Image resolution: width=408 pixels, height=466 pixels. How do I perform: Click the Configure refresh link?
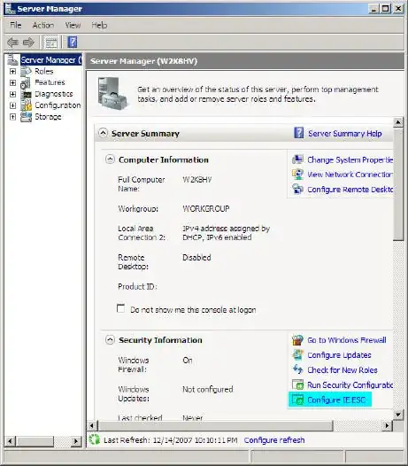tap(274, 439)
